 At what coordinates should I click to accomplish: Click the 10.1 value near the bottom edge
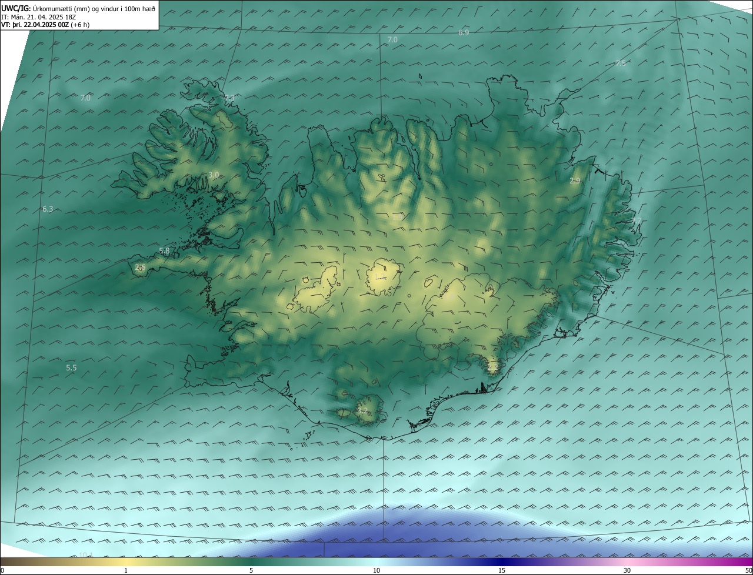[86, 555]
